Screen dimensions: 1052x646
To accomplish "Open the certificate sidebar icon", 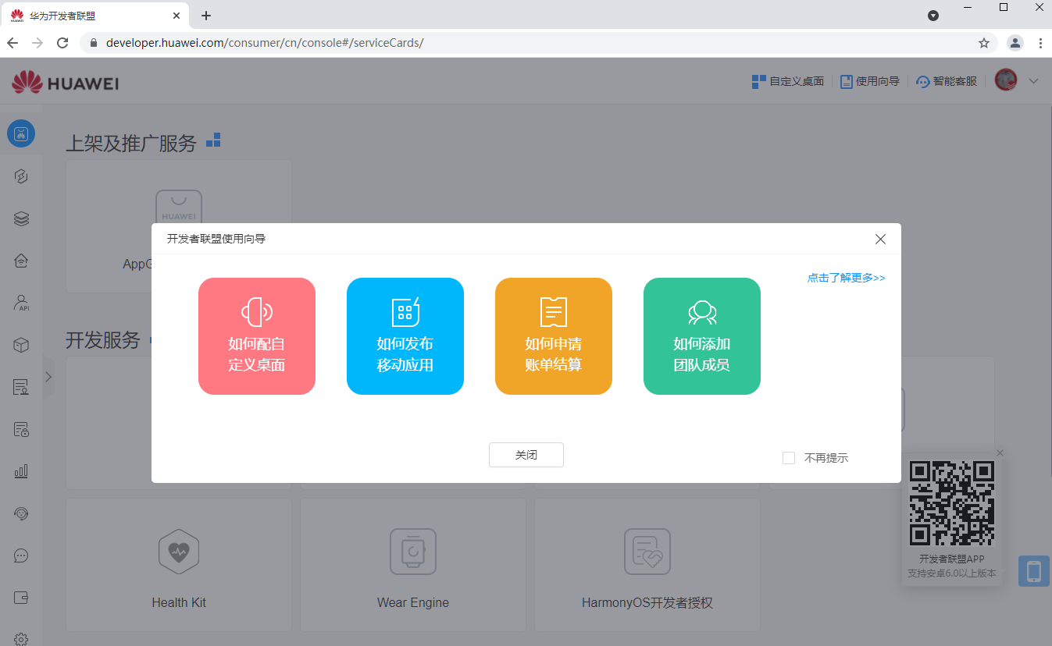I will (21, 387).
